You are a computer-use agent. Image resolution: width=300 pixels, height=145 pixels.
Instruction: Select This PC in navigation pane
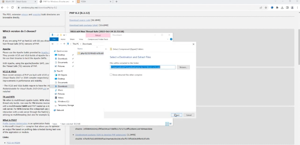60,71
